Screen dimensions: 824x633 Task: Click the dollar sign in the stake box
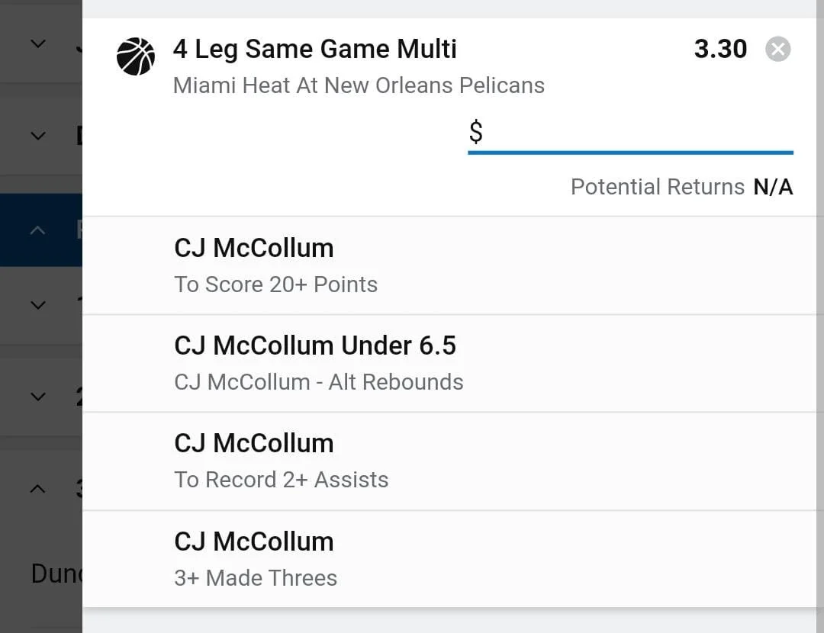[475, 132]
